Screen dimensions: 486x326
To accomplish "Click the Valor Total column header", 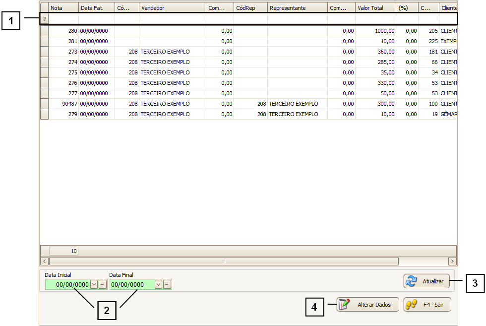I will click(x=375, y=8).
